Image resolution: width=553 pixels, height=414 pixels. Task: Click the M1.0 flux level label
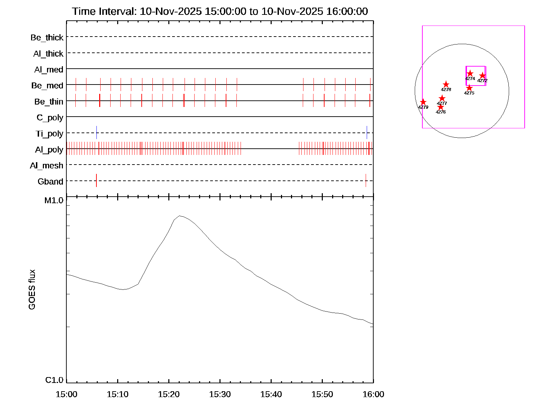(x=54, y=200)
